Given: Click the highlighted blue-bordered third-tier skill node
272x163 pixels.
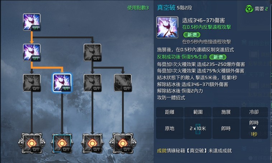Looking at the screenshot, I should pos(62,83).
